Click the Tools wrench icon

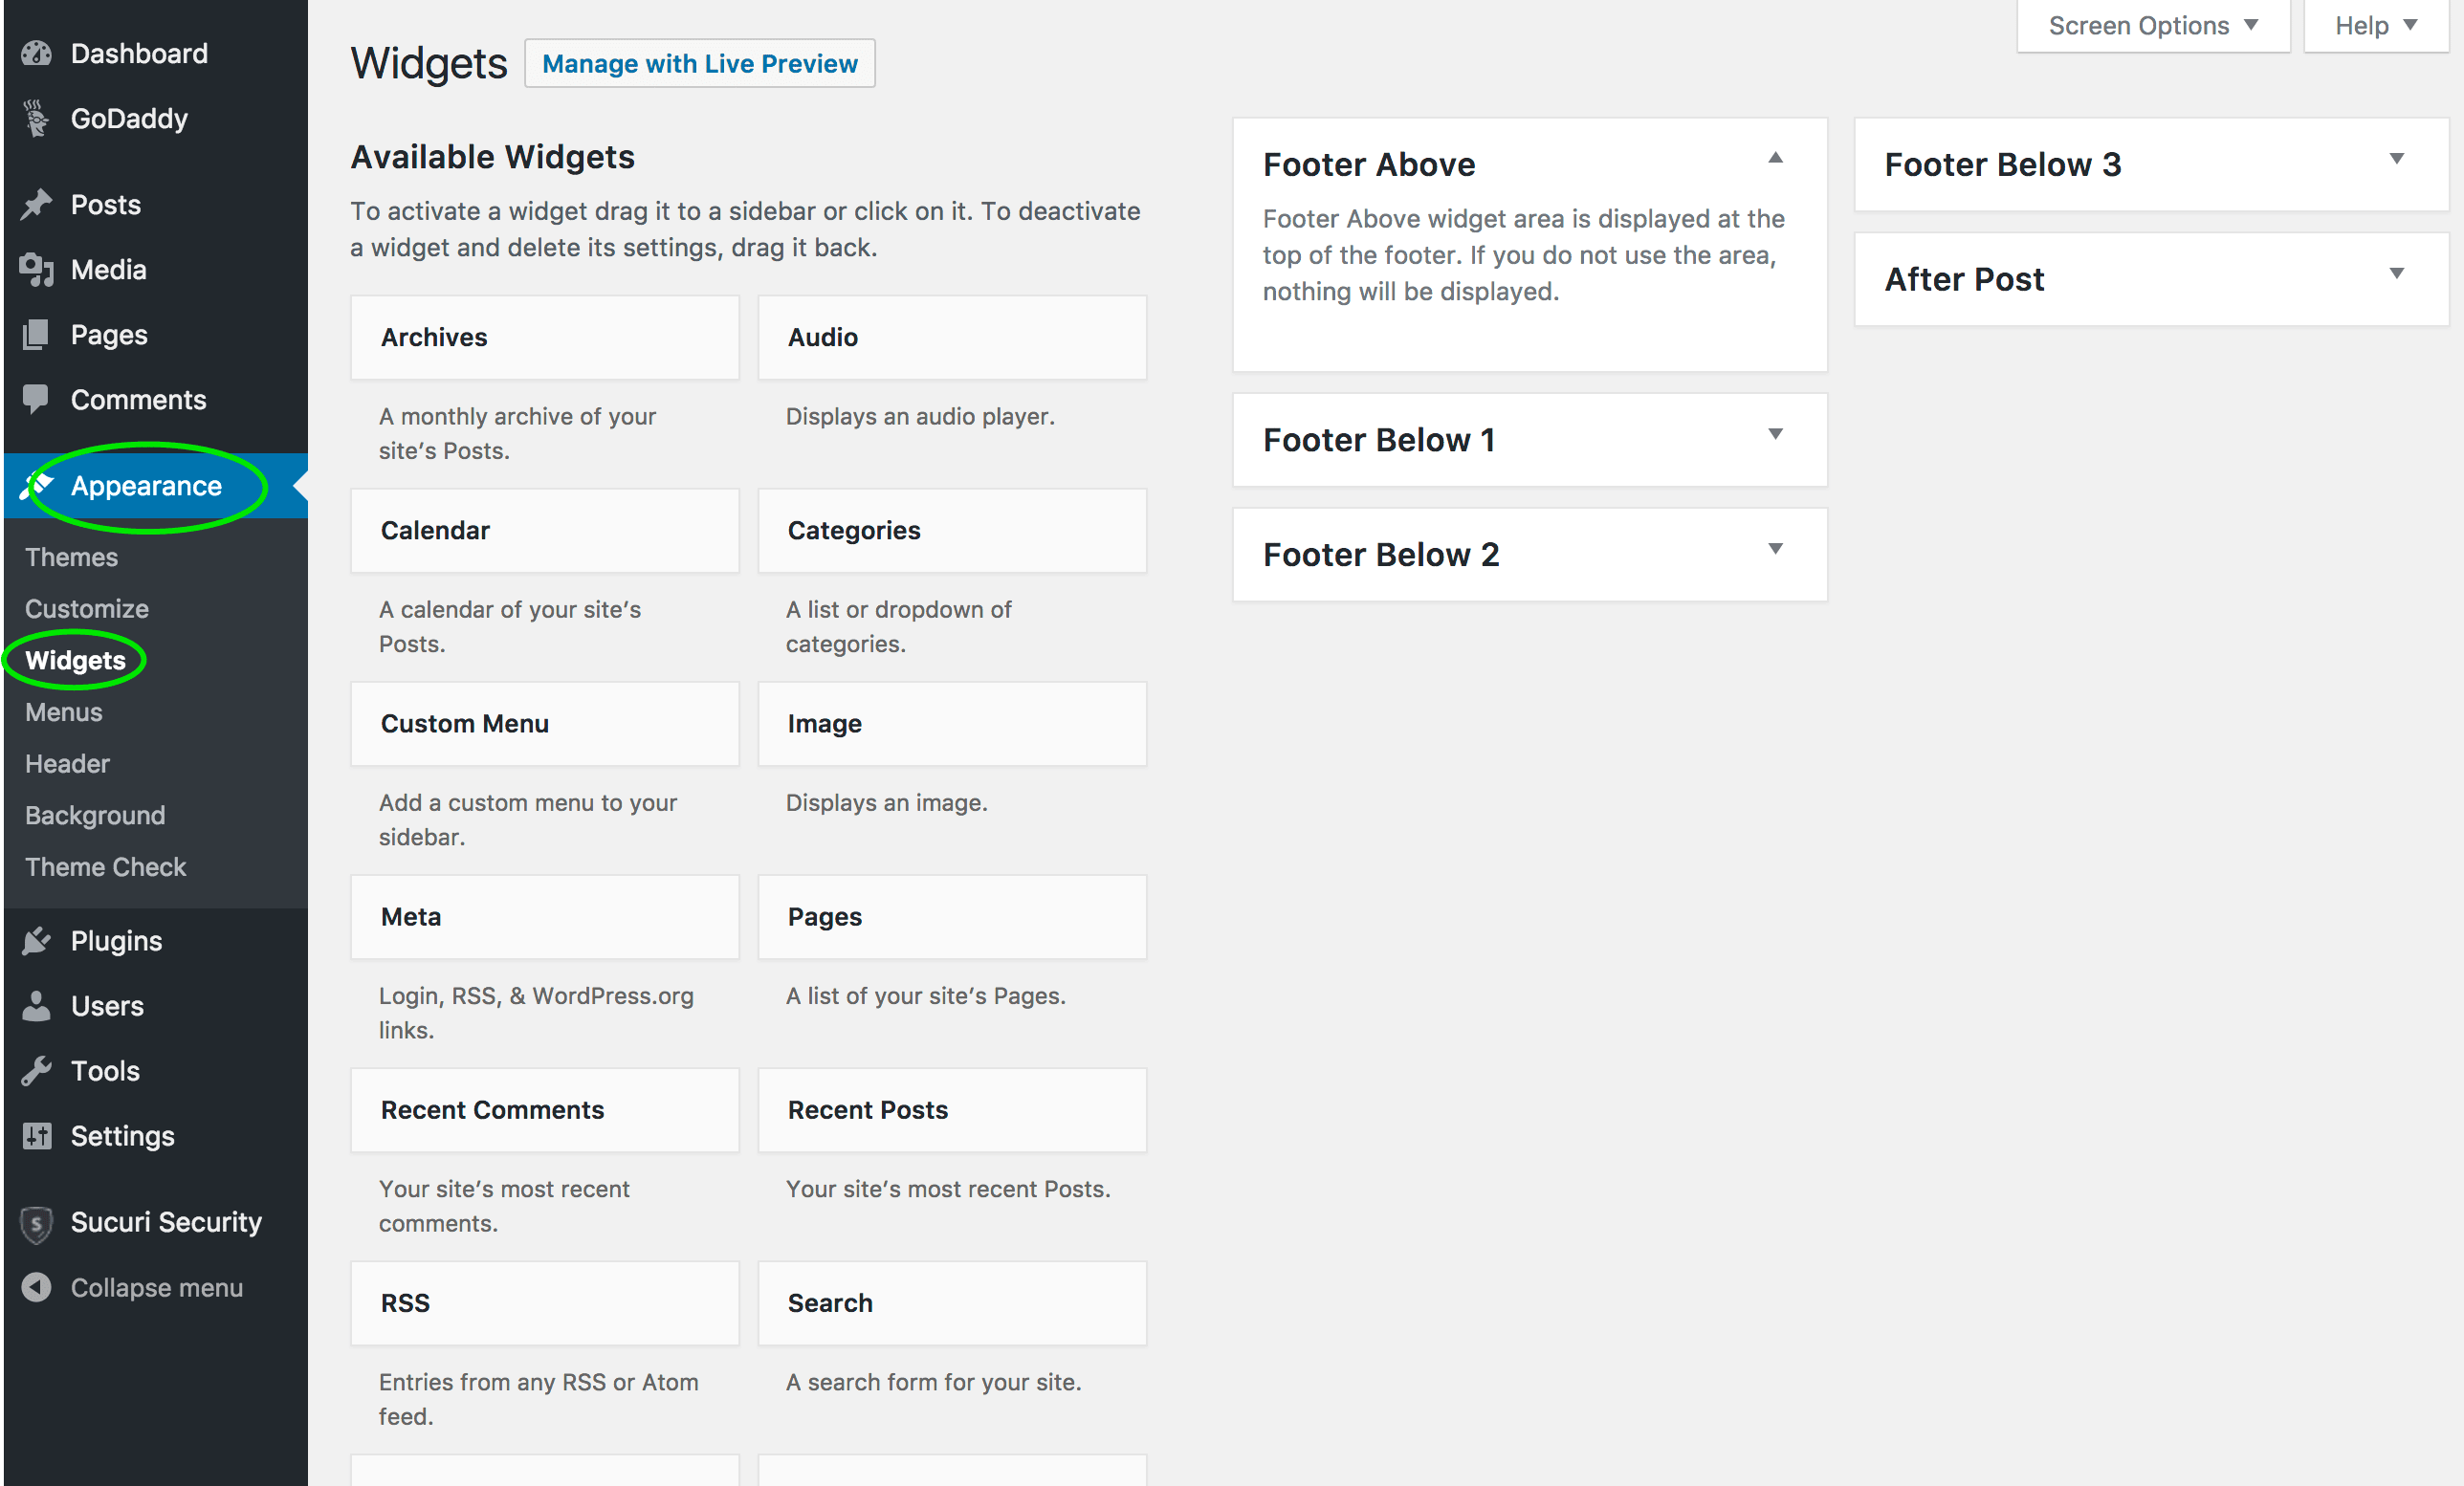tap(37, 1070)
